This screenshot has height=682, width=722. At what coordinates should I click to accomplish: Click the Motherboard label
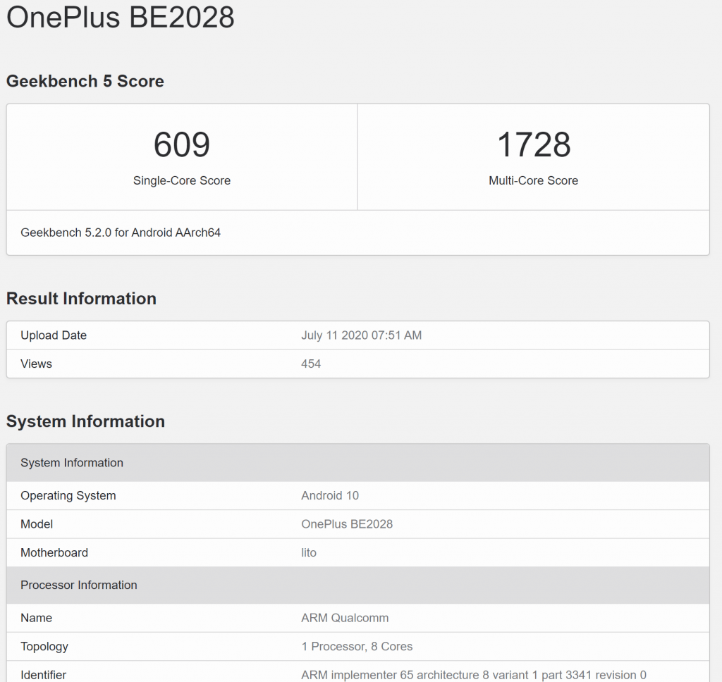[x=54, y=552]
